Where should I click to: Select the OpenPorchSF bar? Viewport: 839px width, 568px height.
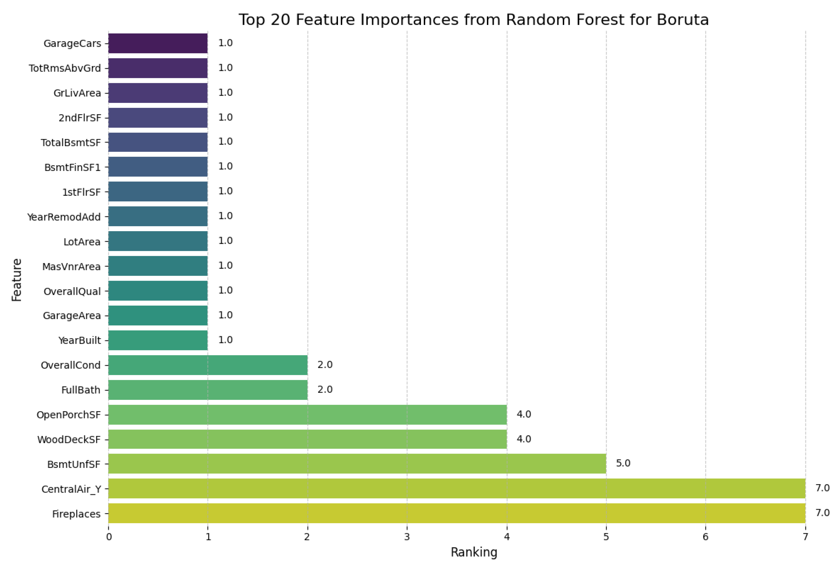[x=307, y=414]
